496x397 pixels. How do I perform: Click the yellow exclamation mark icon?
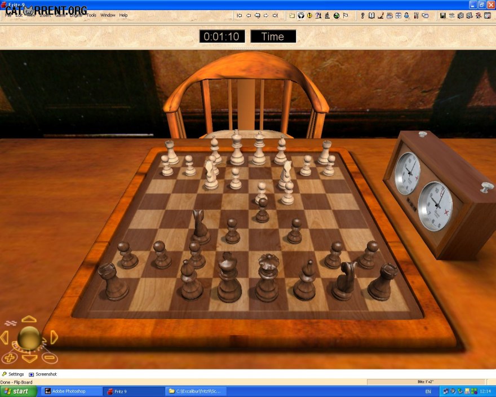[309, 15]
